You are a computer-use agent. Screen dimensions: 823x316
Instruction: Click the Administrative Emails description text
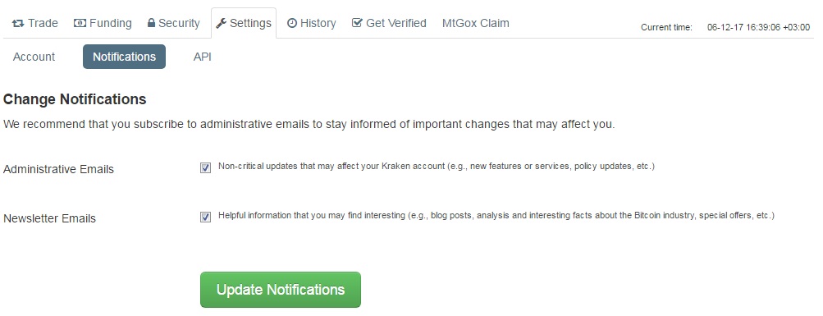[x=437, y=167]
